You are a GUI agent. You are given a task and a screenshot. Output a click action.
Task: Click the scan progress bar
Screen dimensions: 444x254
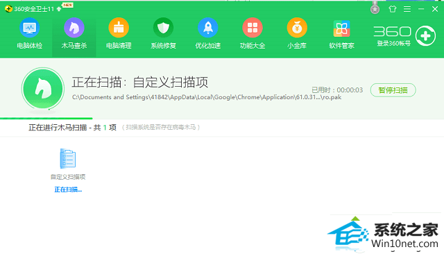(46, 118)
